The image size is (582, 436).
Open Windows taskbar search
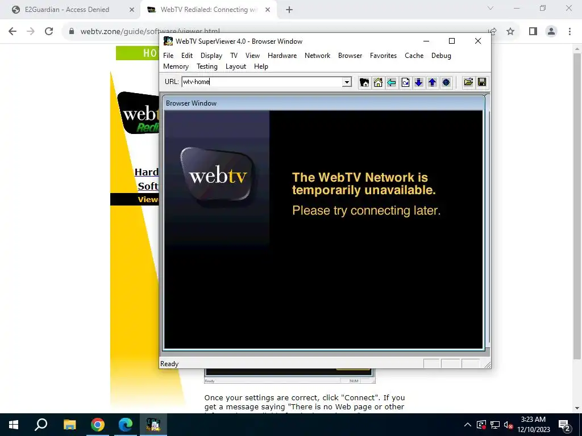tap(41, 425)
